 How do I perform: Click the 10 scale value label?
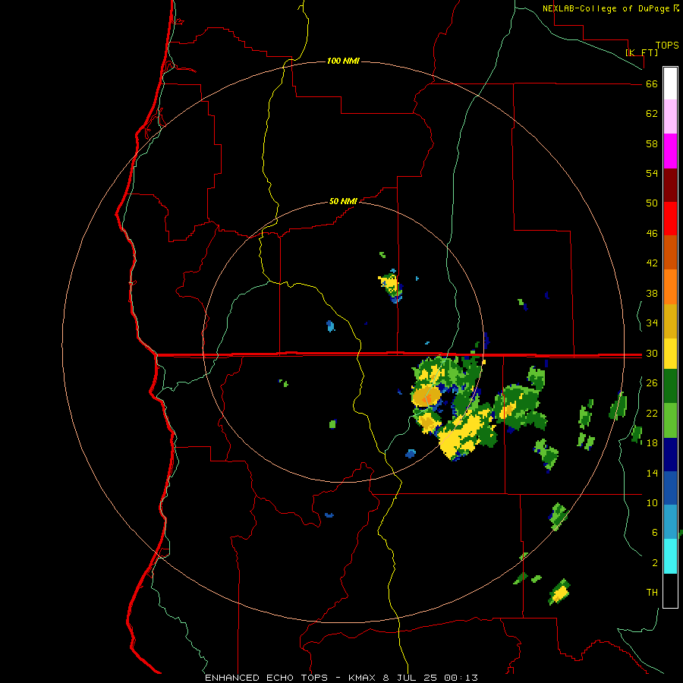point(652,503)
